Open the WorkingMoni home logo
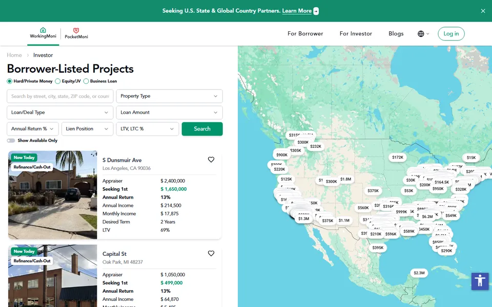This screenshot has width=492, height=307. coord(43,33)
